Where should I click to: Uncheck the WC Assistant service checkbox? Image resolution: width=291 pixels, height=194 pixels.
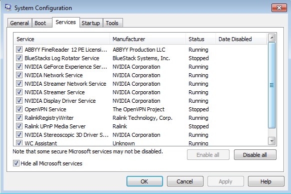tap(19, 143)
